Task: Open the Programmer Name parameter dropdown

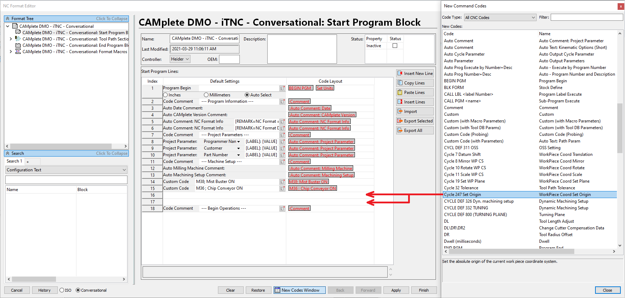Action: click(238, 142)
